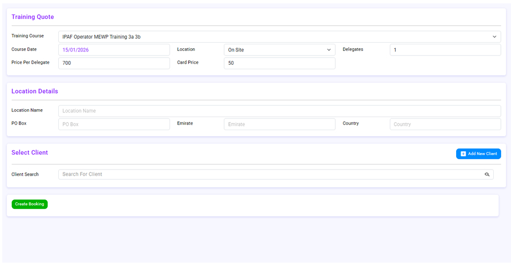Viewport: 511px width, 277px height.
Task: Click the Course Date field
Action: pos(114,50)
